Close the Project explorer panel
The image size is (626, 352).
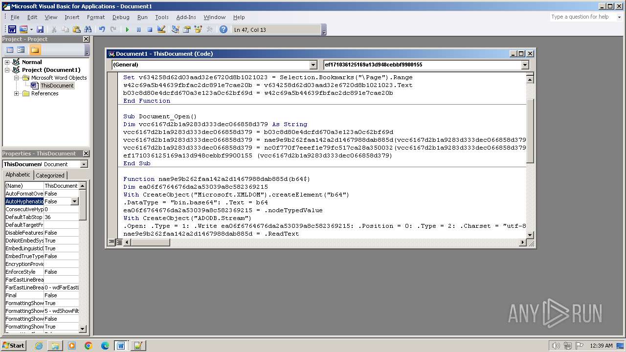coord(86,39)
